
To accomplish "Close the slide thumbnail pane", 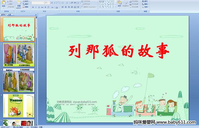I will click(x=36, y=15).
